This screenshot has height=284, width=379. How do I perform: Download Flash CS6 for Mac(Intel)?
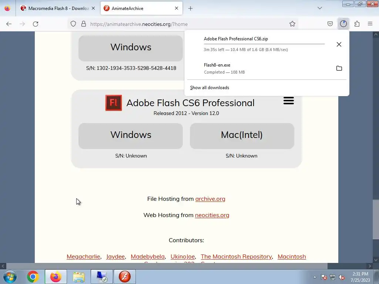point(242,136)
